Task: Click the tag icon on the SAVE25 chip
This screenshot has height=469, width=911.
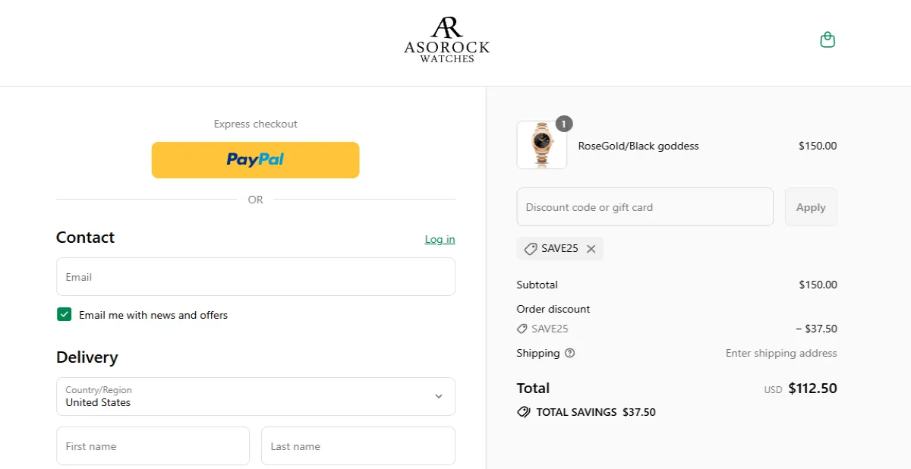Action: [531, 248]
